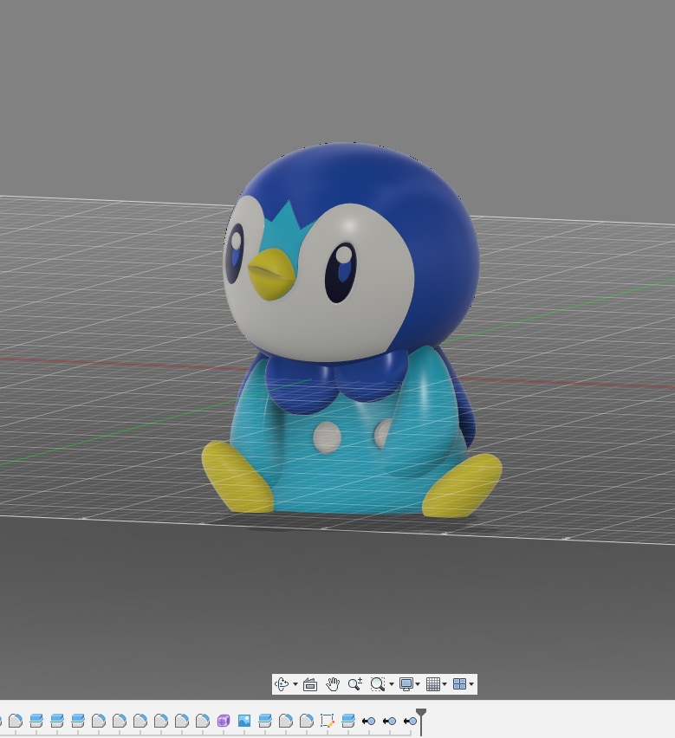Select the purple Form feature in timeline

tap(224, 721)
